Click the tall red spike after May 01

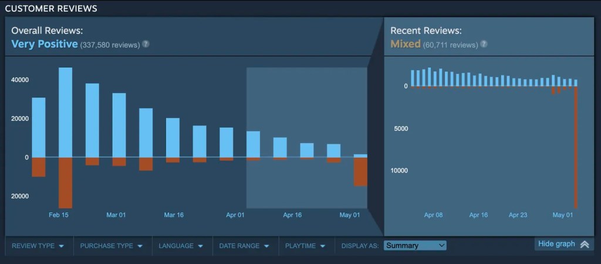point(576,147)
